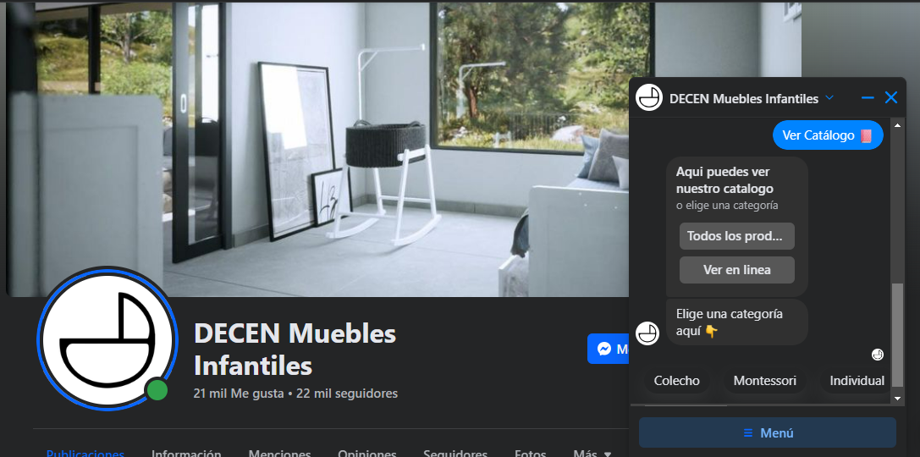Viewport: 920px width, 457px height.
Task: Select the Colecho category quick reply
Action: pos(676,381)
